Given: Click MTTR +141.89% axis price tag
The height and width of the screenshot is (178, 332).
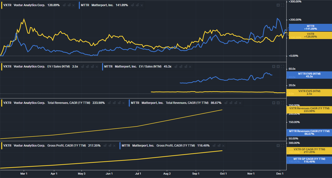Looking at the screenshot, I should click(x=310, y=27).
